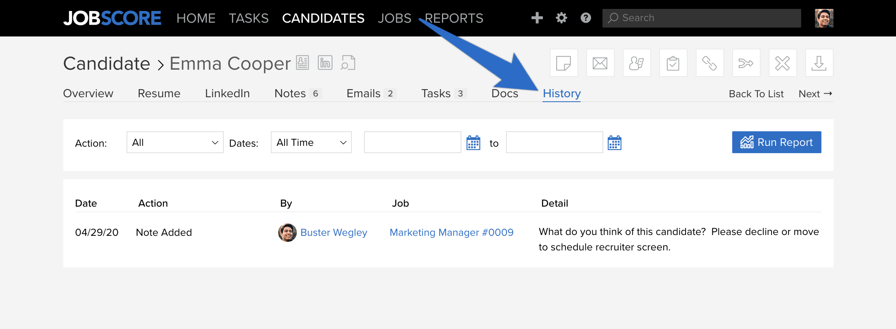
Task: Click the start date input field
Action: 413,142
